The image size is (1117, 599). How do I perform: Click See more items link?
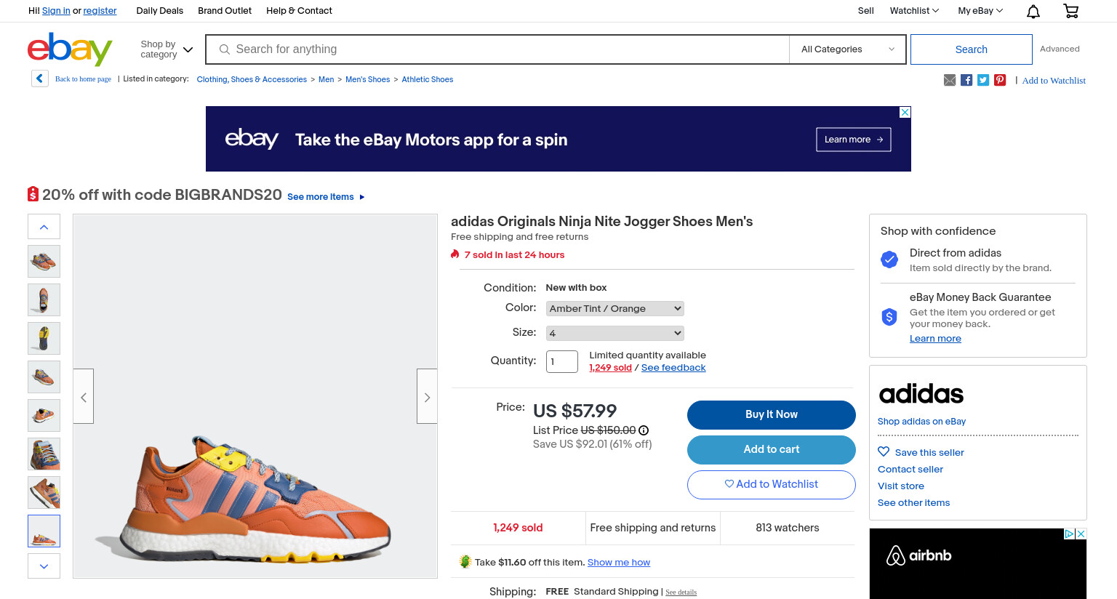(326, 197)
